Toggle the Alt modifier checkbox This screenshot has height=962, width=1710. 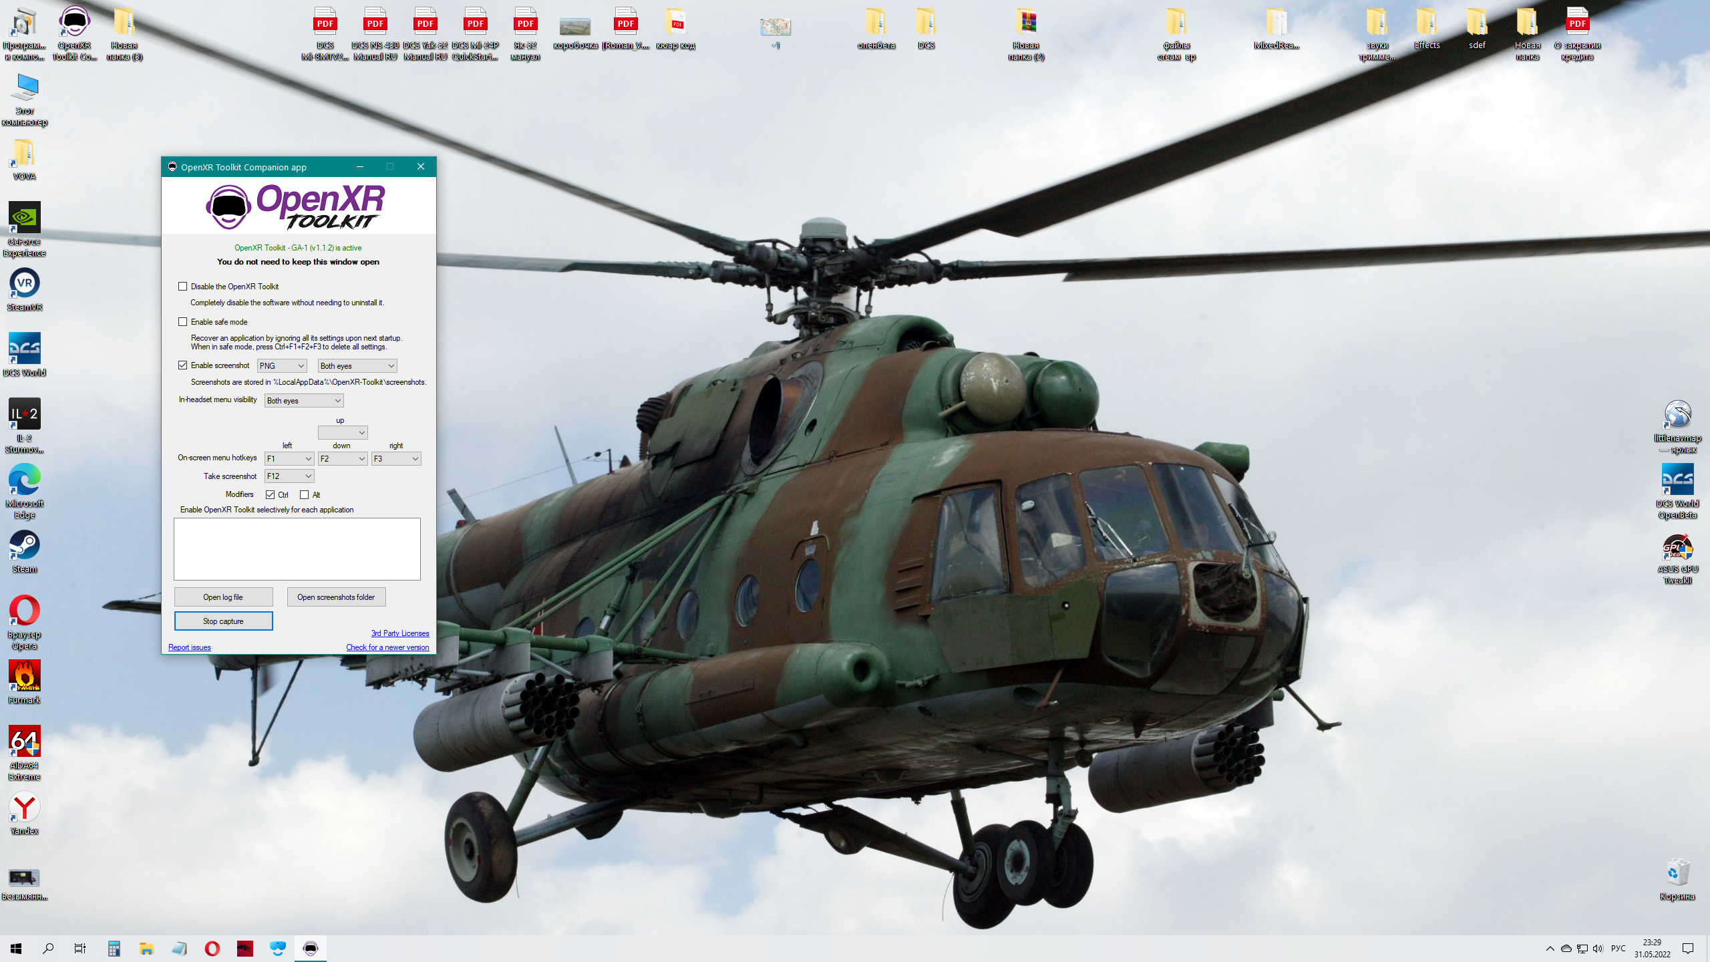[x=304, y=495]
